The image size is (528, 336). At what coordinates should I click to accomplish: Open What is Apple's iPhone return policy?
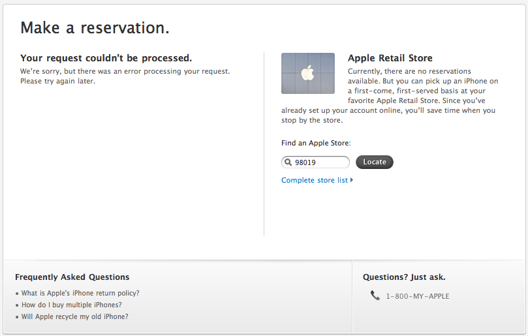pyautogui.click(x=80, y=293)
